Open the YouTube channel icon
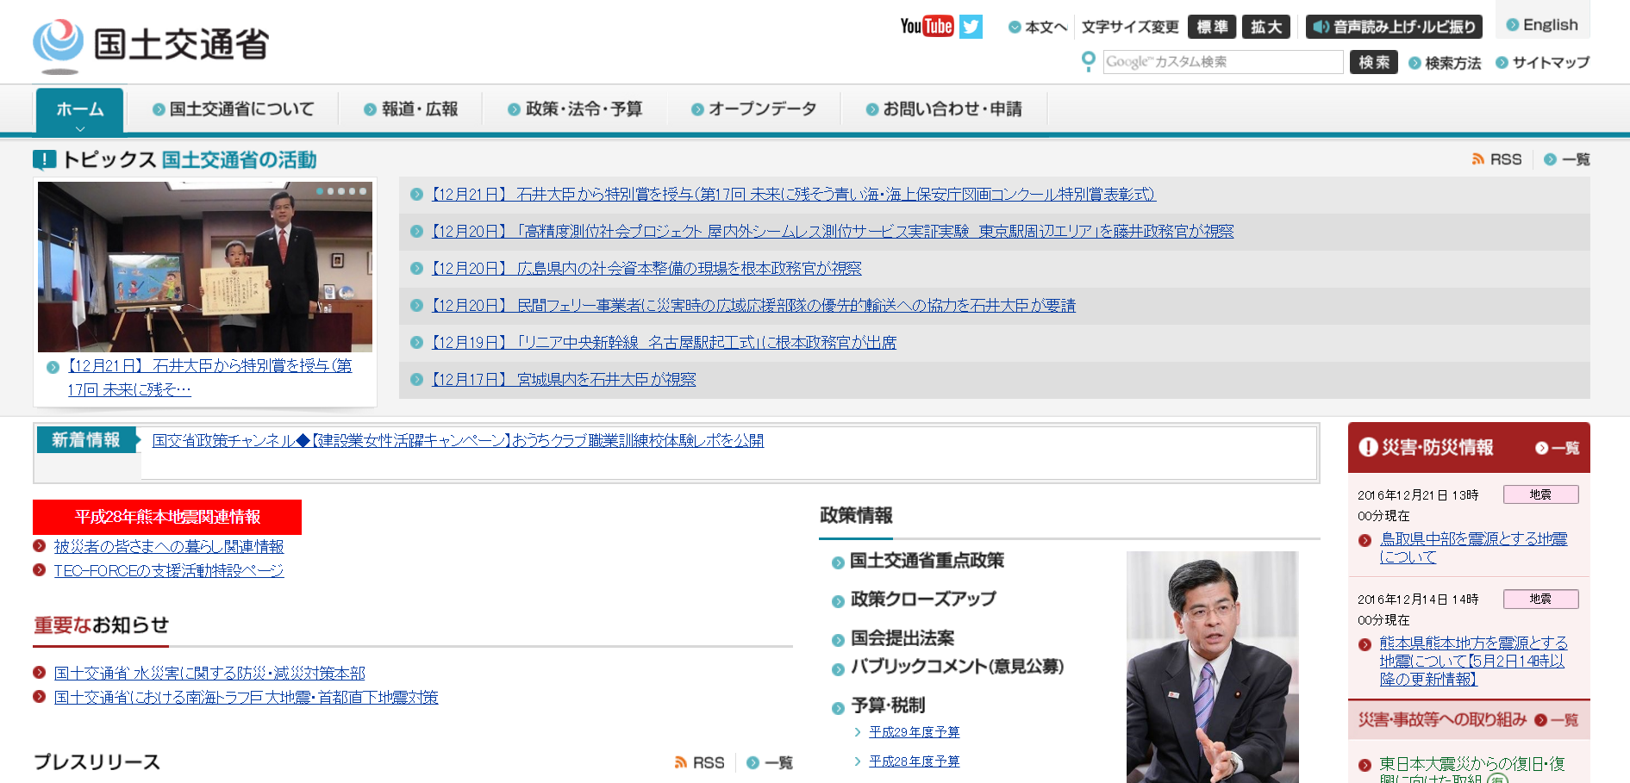Viewport: 1630px width, 783px height. (x=927, y=26)
